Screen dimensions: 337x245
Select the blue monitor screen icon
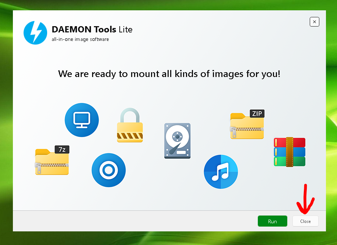(x=82, y=120)
